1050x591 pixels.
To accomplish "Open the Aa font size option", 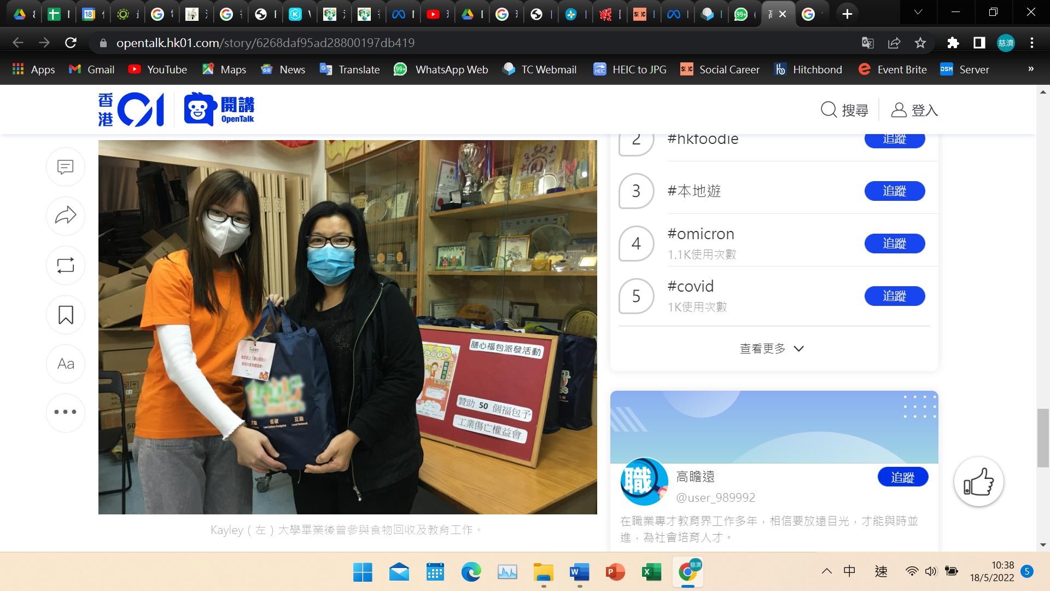I will pos(66,364).
